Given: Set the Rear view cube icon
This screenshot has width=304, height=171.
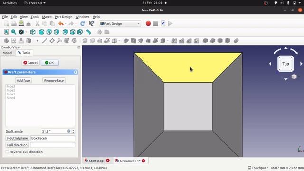Looking at the screenshot, I should tap(65, 32).
